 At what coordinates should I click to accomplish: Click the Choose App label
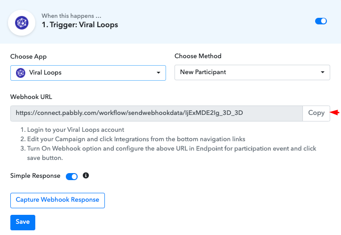29,57
